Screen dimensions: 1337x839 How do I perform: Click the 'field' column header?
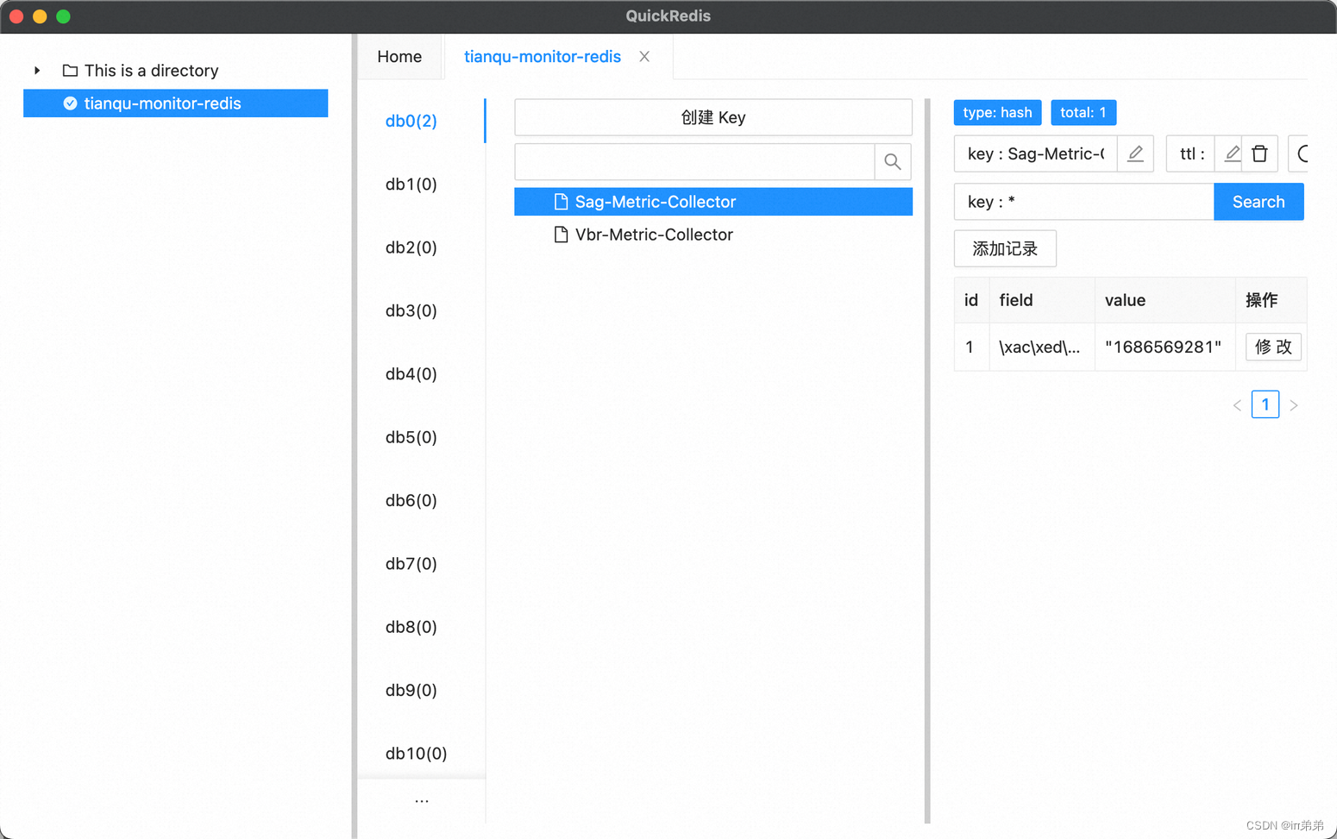(x=1042, y=300)
